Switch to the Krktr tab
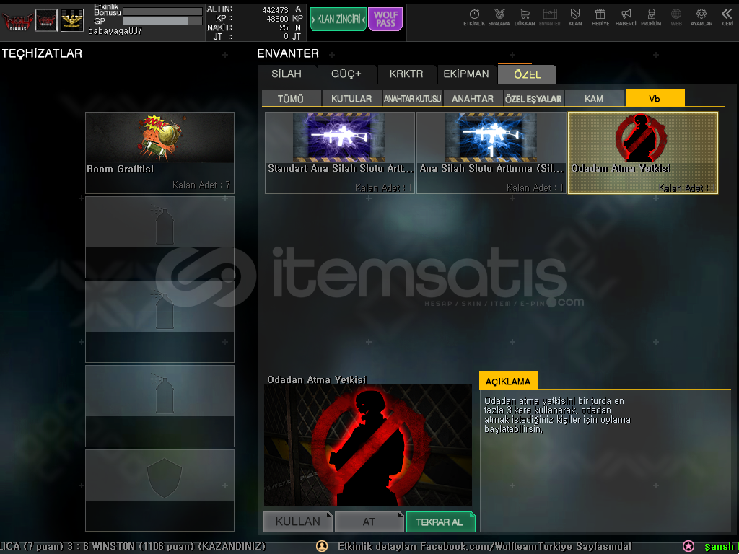This screenshot has width=739, height=554. (406, 74)
